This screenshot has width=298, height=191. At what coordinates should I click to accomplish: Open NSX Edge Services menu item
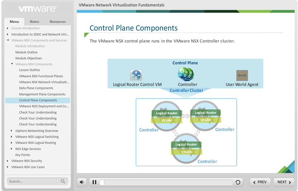tap(28, 149)
